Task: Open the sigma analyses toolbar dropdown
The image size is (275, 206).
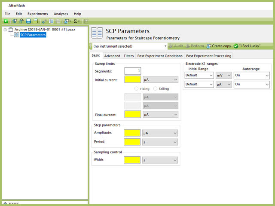Action: 76,21
